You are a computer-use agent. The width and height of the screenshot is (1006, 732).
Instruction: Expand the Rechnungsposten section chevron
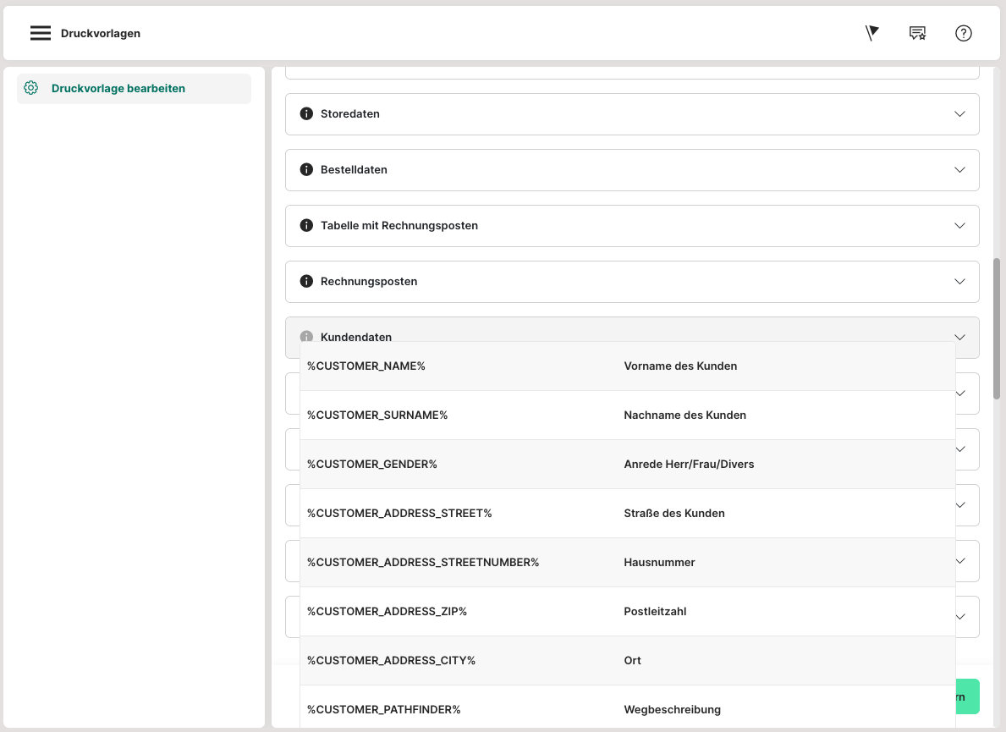(x=959, y=281)
